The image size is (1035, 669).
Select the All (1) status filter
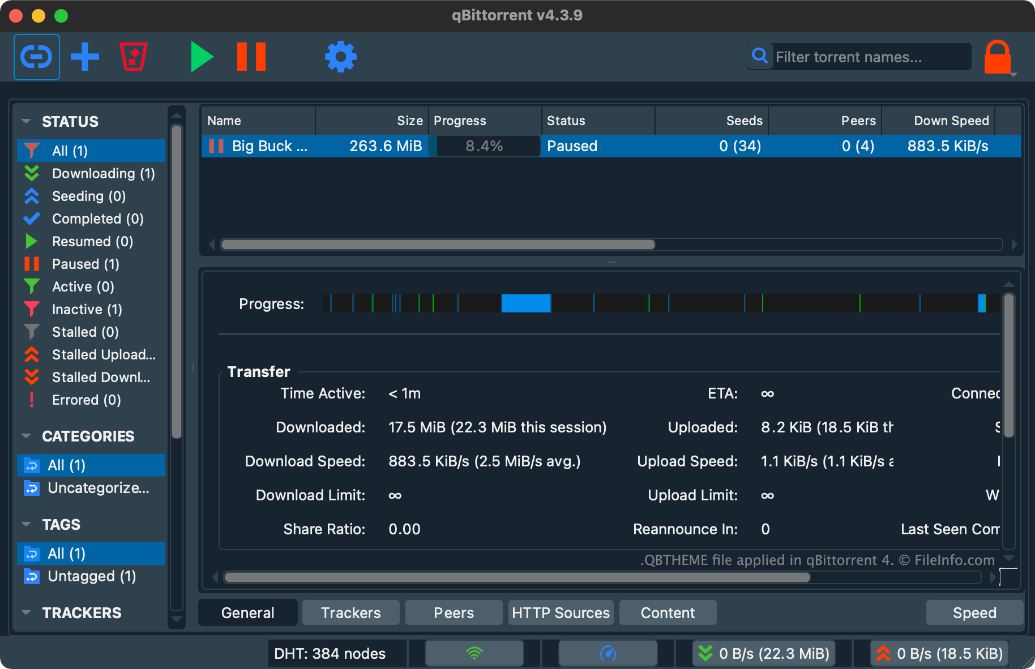coord(91,151)
